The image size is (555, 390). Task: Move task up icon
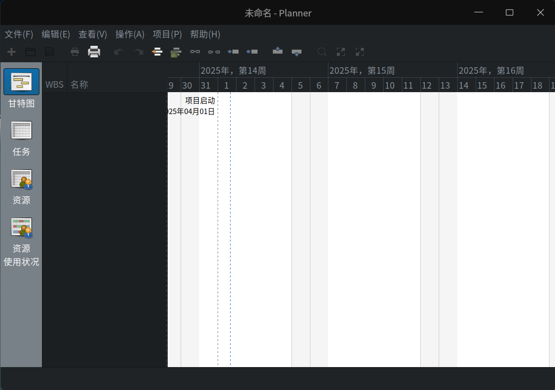(277, 51)
